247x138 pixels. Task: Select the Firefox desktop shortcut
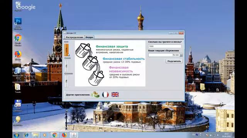pos(18,56)
